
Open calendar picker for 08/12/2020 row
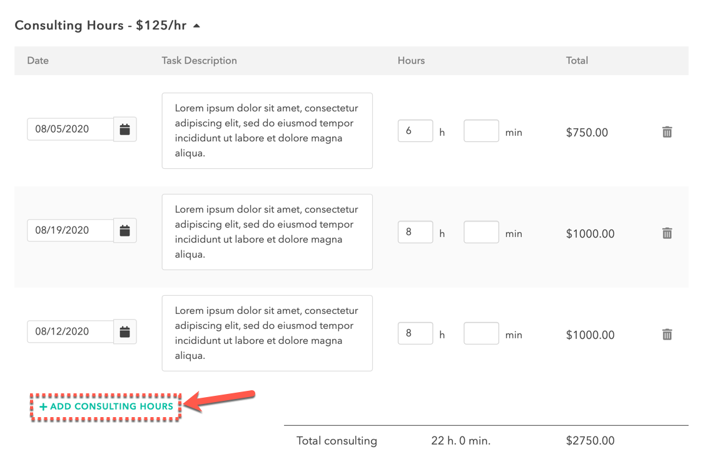[125, 332]
